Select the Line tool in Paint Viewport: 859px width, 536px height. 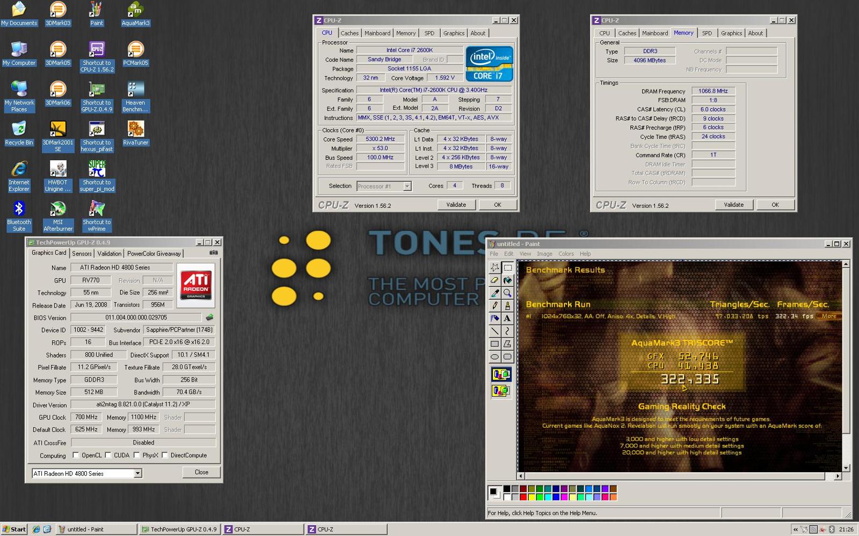(494, 331)
